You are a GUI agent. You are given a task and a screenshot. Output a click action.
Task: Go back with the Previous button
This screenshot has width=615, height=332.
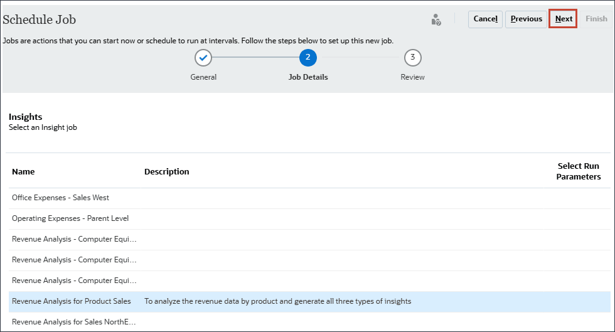pyautogui.click(x=526, y=19)
